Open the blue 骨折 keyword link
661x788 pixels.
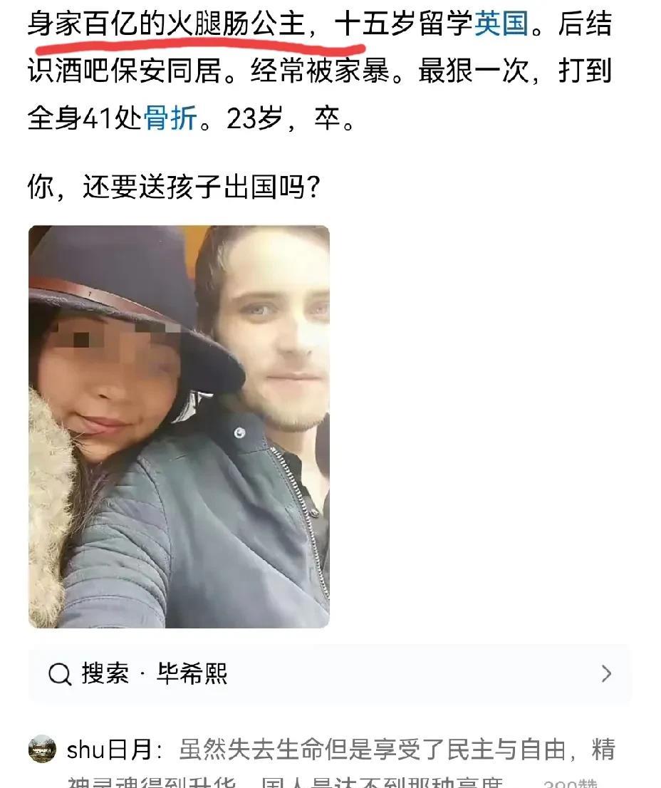(x=171, y=118)
